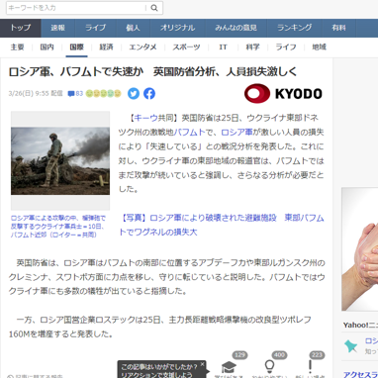Click the アクセスラ sidebar heading link
The image size is (378, 378).
360,374
